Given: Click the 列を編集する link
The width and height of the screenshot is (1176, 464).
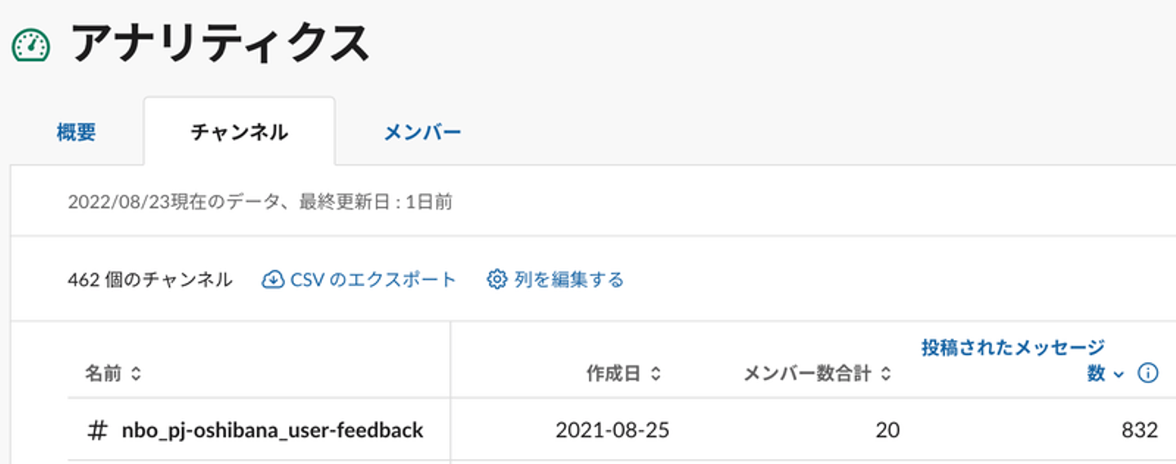Looking at the screenshot, I should 569,280.
